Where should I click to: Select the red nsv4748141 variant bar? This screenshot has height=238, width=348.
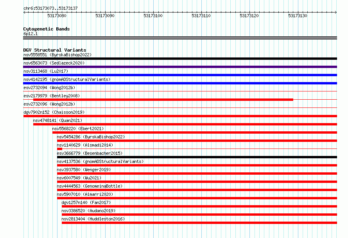click(185, 124)
